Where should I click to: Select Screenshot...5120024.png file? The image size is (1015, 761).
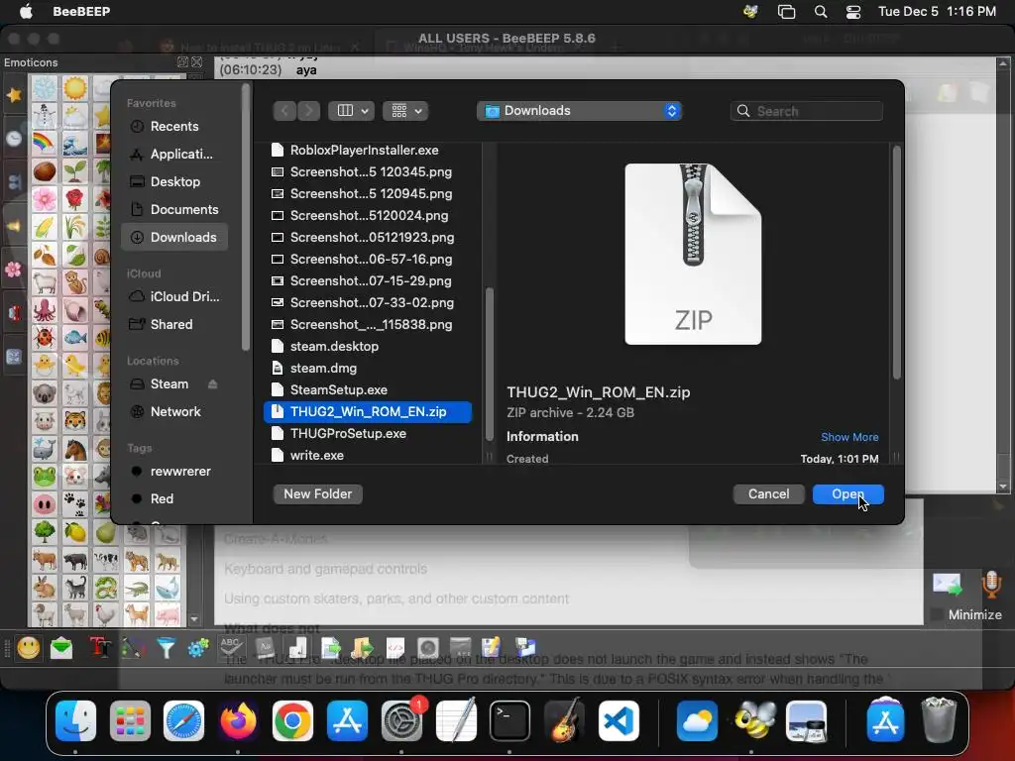pyautogui.click(x=368, y=215)
